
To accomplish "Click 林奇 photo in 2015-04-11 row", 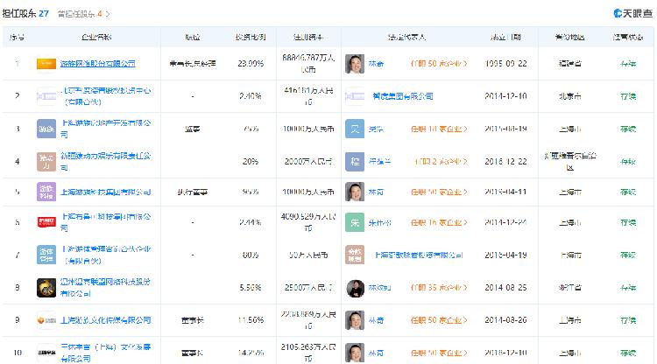I will coord(355,192).
